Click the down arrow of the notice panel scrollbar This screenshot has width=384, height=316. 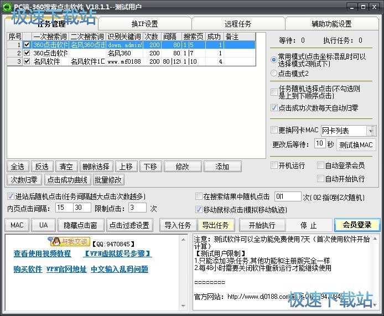click(x=375, y=305)
